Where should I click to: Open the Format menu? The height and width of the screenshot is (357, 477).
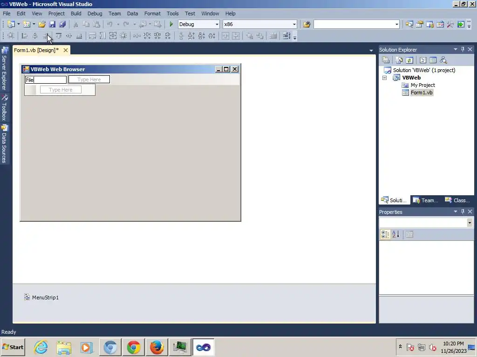point(152,13)
